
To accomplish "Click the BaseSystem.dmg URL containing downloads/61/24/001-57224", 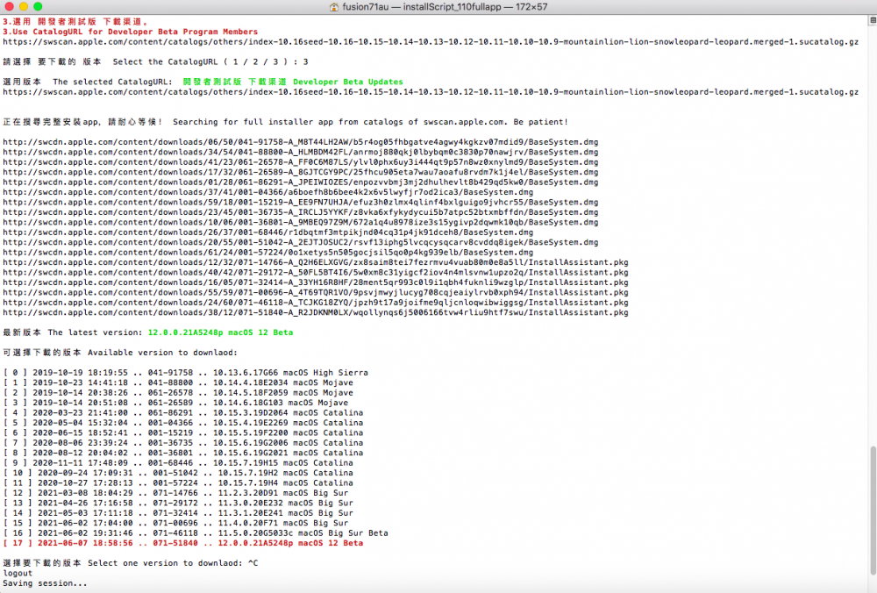I will pos(267,253).
